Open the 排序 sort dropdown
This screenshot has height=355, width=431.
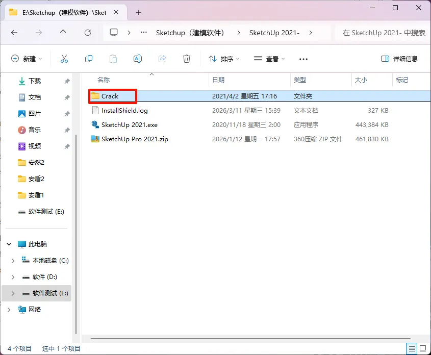click(224, 59)
